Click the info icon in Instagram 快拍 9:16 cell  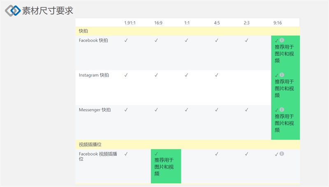[x=282, y=75]
